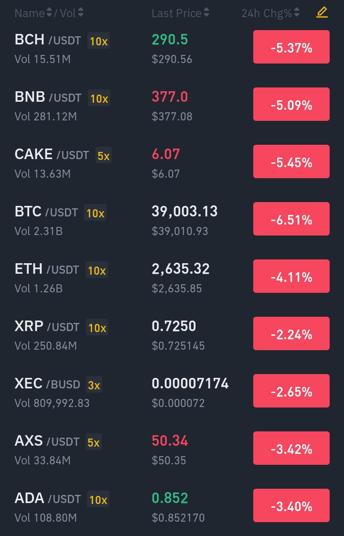Viewport: 344px width, 536px height.
Task: Click the Last Price column header
Action: coord(176,13)
